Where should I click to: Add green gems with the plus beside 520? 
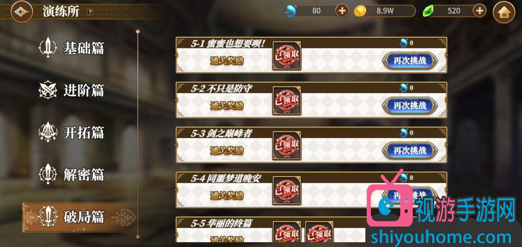(479, 11)
